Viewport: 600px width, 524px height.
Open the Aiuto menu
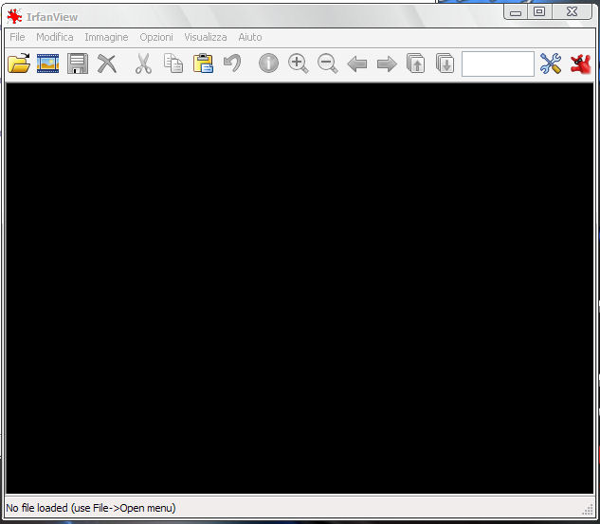point(250,37)
